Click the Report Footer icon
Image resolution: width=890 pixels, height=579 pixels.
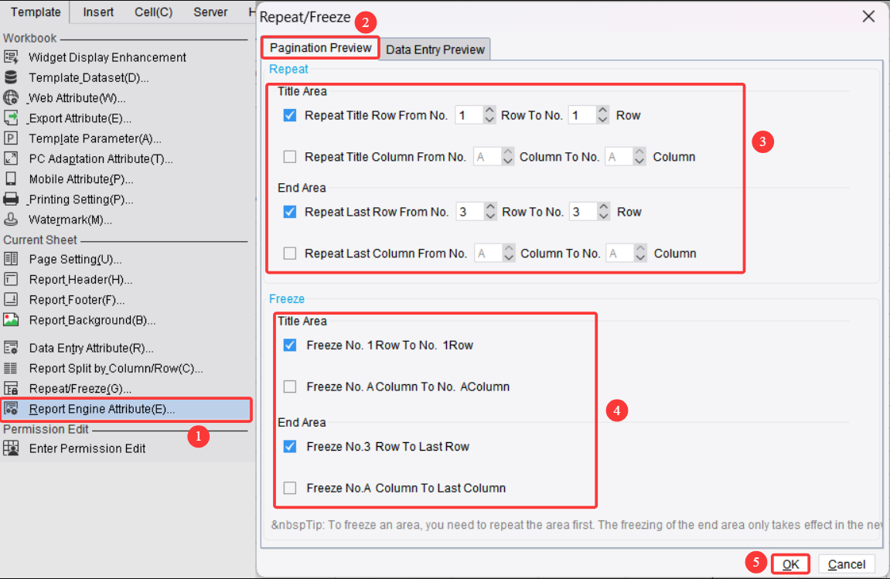point(11,299)
